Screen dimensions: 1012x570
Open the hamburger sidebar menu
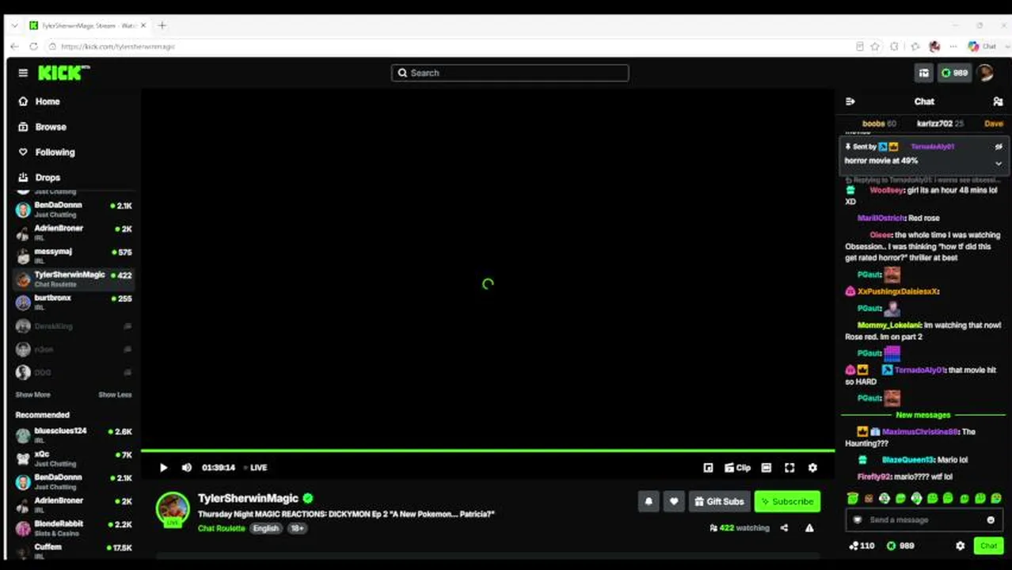[23, 73]
